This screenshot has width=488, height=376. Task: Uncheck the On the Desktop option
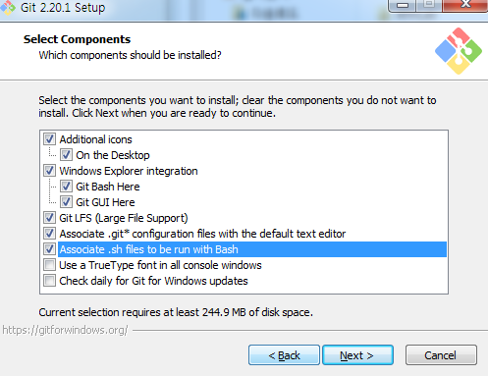[66, 155]
